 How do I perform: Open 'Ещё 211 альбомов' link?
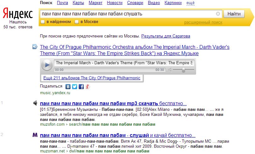point(92,78)
